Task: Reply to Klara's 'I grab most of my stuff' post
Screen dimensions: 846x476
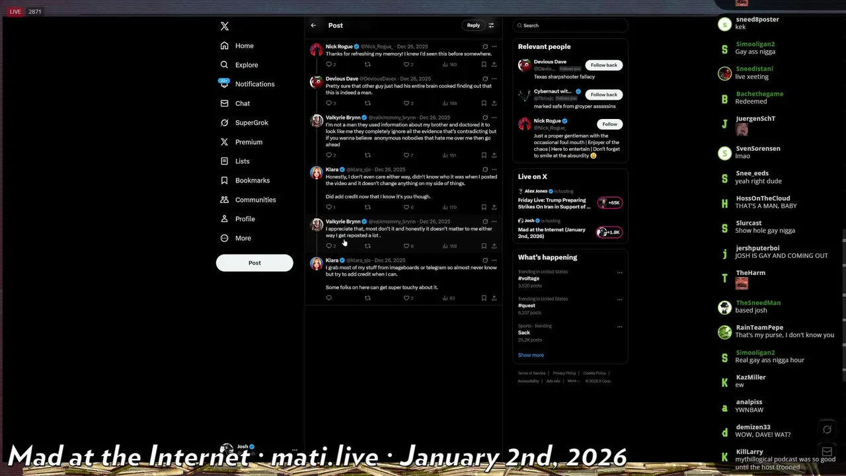Action: click(x=328, y=298)
